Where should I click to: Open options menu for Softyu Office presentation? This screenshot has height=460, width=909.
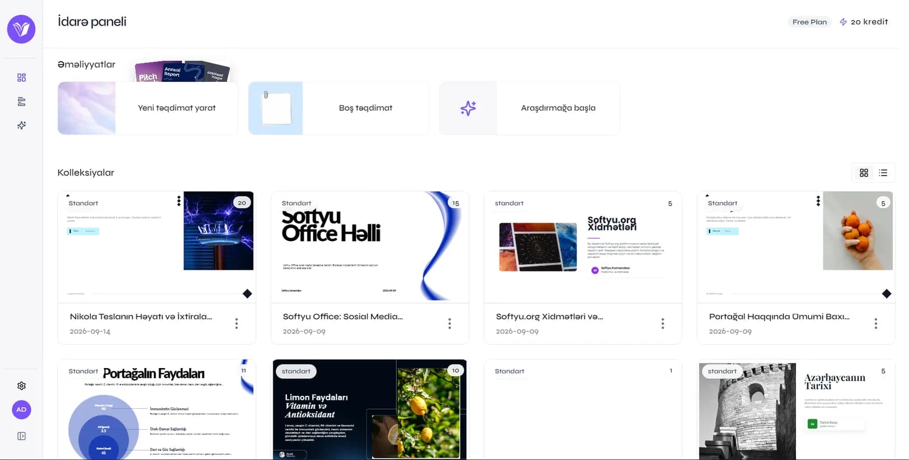pyautogui.click(x=450, y=324)
